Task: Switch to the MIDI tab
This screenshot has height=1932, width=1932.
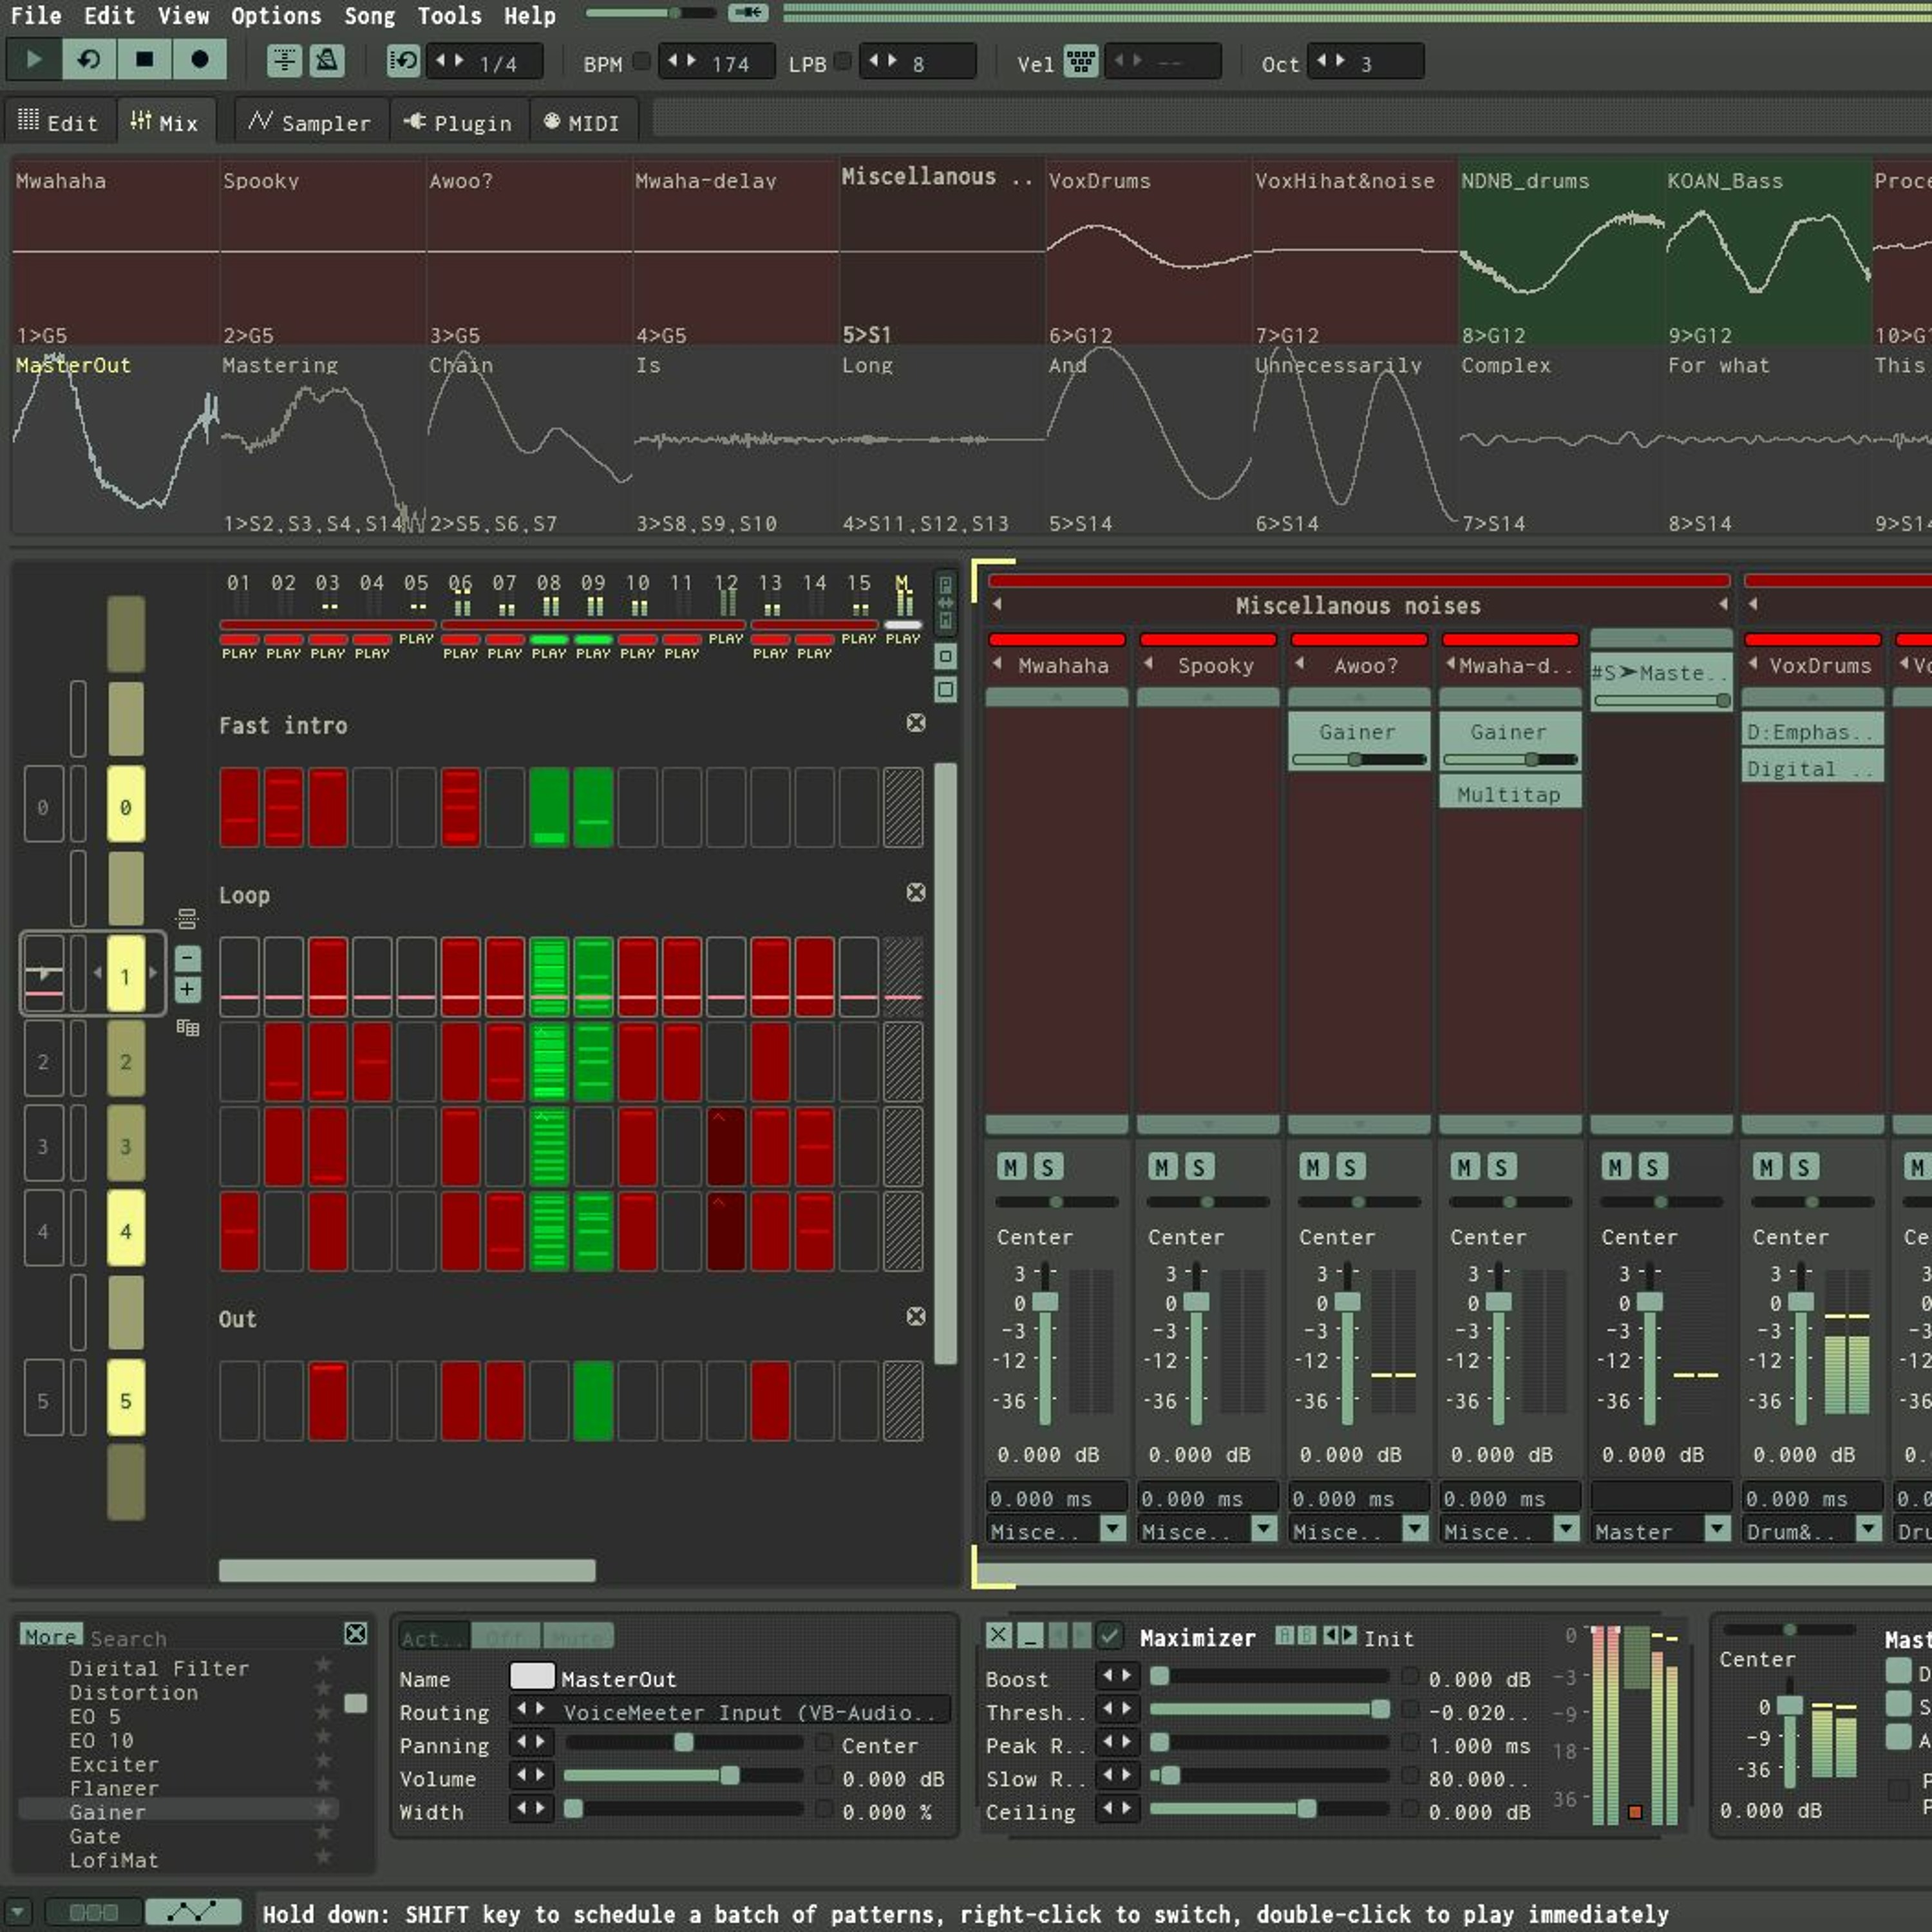Action: [x=583, y=122]
